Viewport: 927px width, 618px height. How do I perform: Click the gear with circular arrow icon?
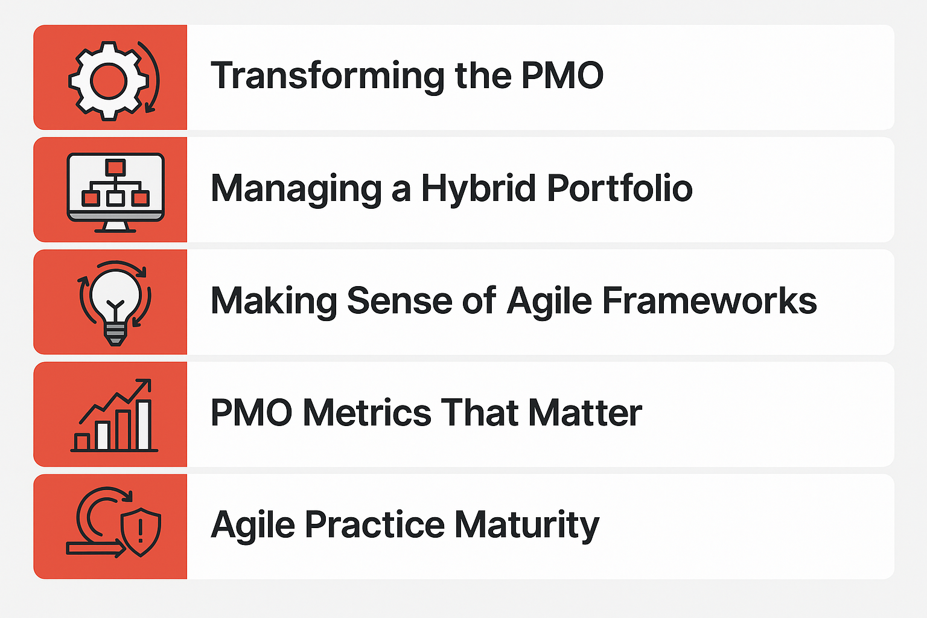coord(115,80)
